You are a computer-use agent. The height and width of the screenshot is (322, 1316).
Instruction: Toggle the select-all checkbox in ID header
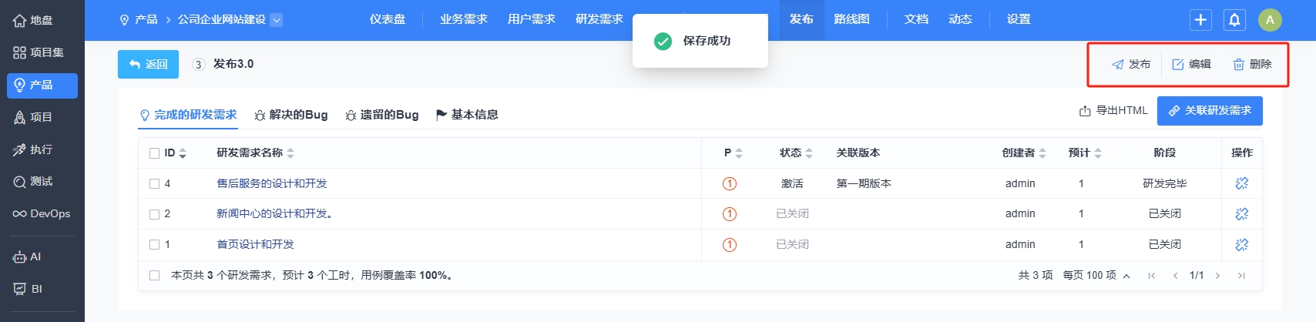(154, 153)
